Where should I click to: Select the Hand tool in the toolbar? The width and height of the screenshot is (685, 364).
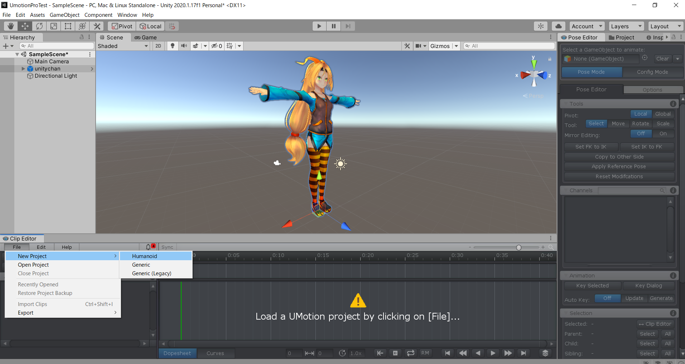(10, 26)
